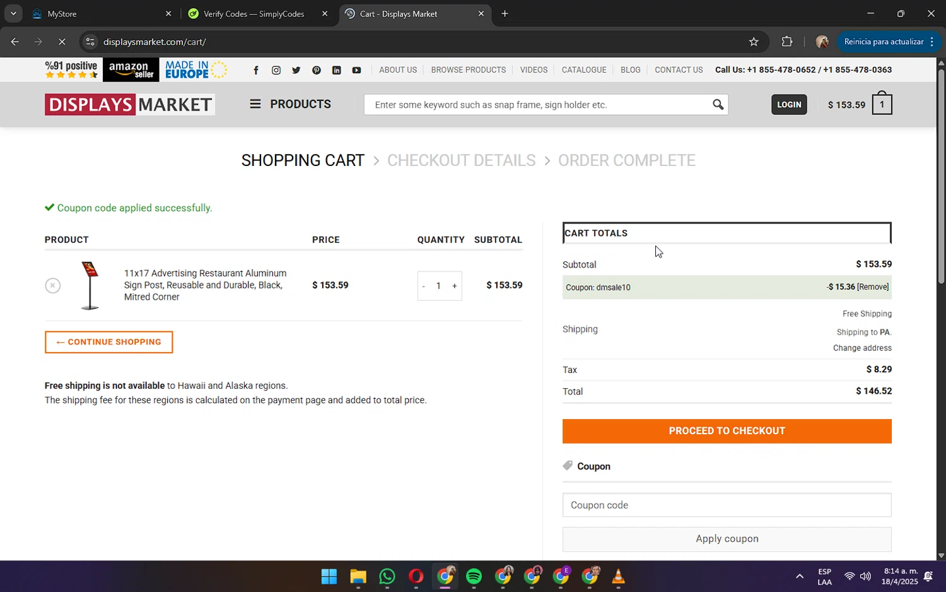Viewport: 946px width, 592px height.
Task: Open the Facebook social icon
Action: [x=255, y=70]
